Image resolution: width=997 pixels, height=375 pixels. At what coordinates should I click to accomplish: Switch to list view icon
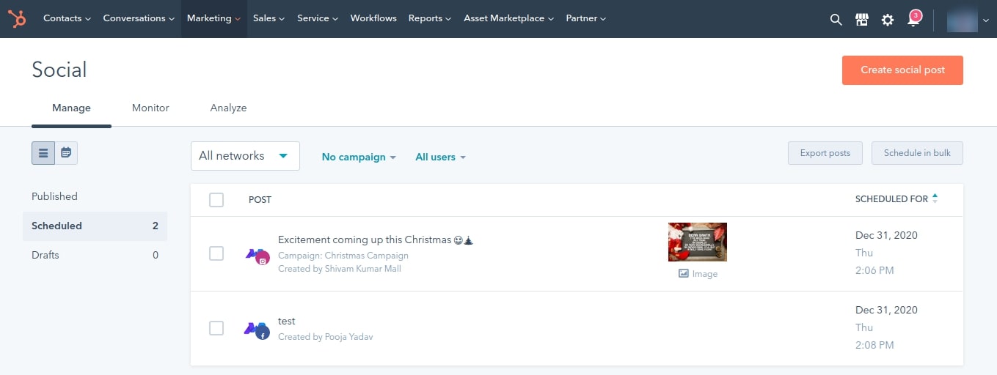(x=43, y=153)
